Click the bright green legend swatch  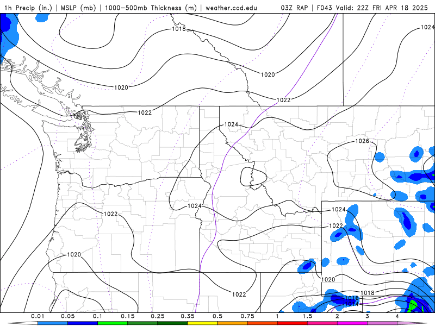coord(113,323)
